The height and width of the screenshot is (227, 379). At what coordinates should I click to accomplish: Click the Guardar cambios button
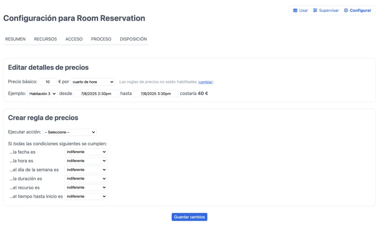(x=189, y=217)
